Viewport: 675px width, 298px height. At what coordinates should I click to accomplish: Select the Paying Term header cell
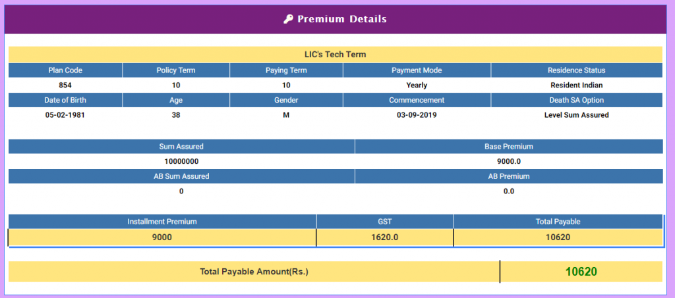point(286,70)
